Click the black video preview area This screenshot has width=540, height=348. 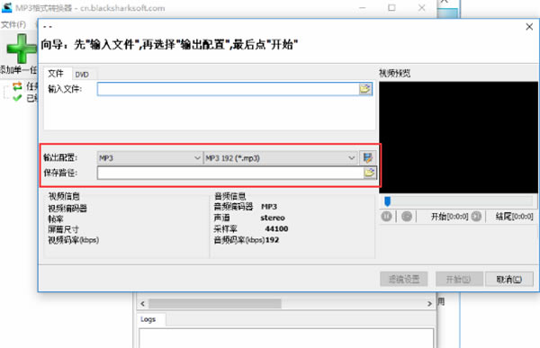point(458,138)
